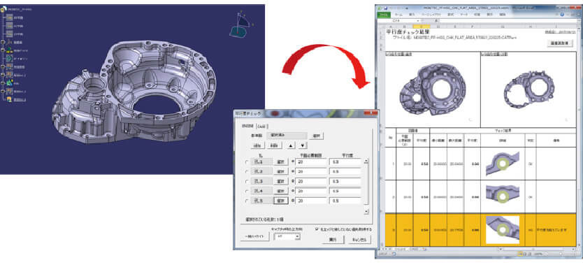Click the dialog list scrollbar down arrow
Viewport: 583px width, 267px height.
coord(366,212)
